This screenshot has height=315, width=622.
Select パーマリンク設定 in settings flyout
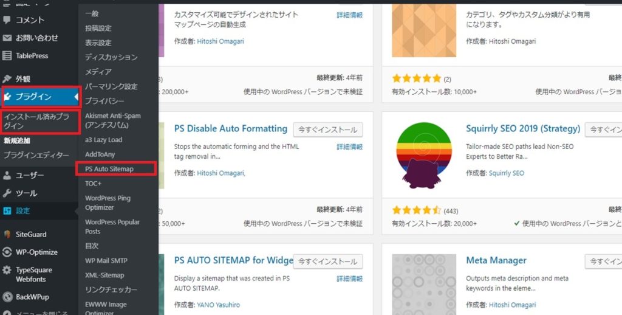coord(112,86)
